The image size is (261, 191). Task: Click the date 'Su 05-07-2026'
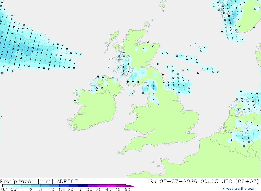pos(173,181)
